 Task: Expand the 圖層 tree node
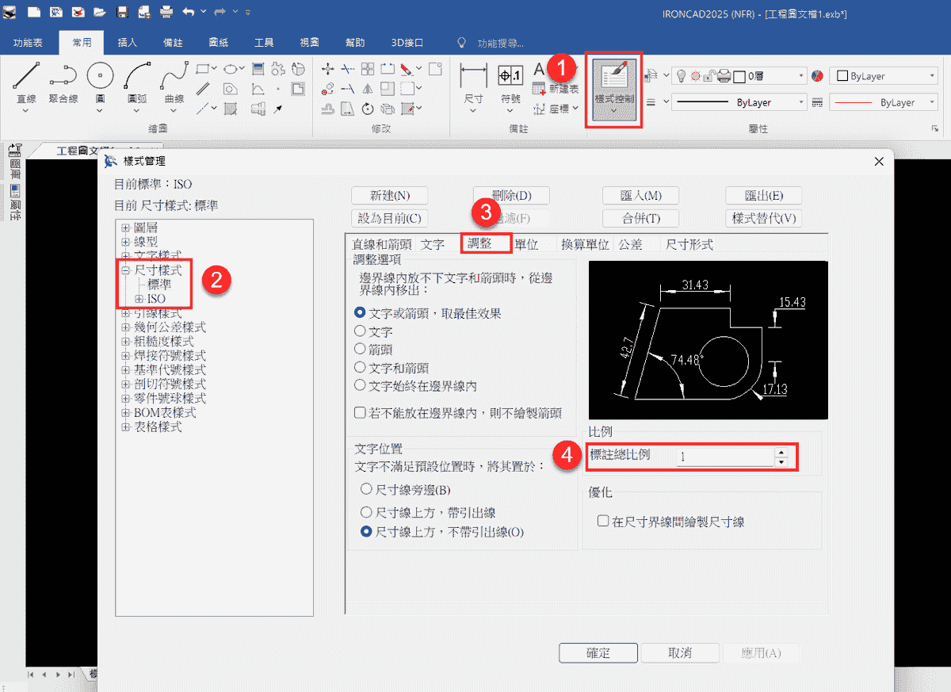(x=126, y=228)
